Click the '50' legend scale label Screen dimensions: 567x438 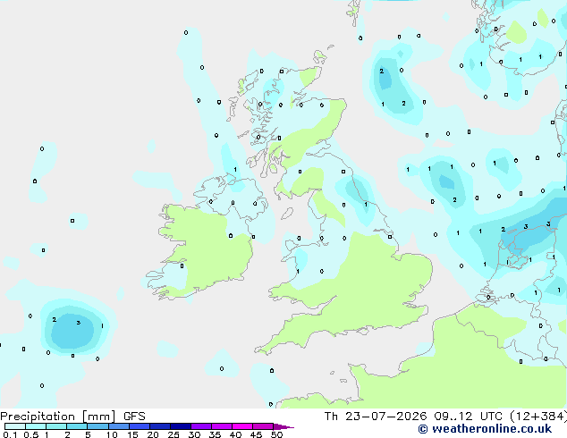click(276, 434)
